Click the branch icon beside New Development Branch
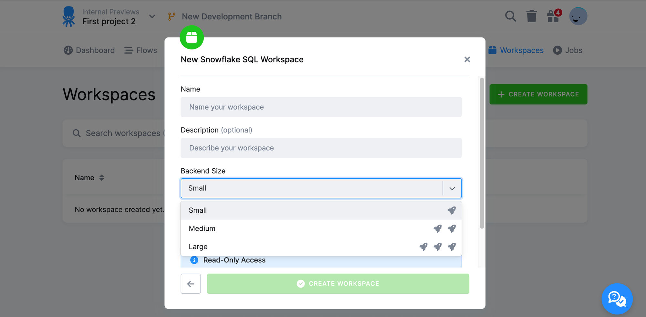Viewport: 646px width, 317px height. click(172, 16)
